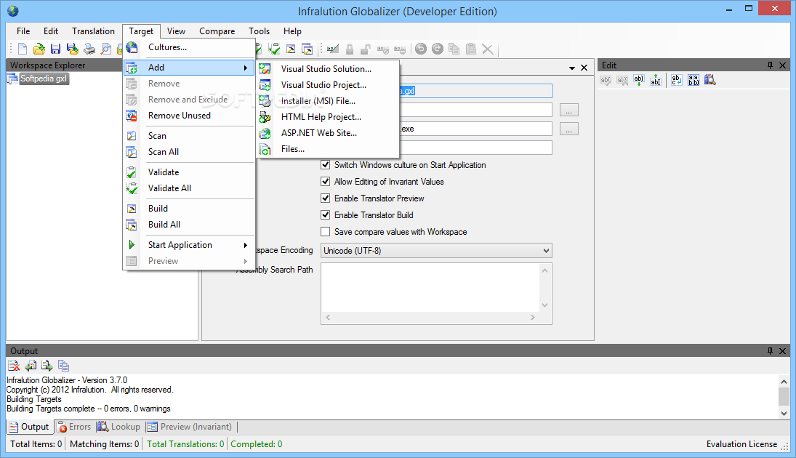This screenshot has width=796, height=458.
Task: Choose Remove Unused menu item
Action: 189,116
